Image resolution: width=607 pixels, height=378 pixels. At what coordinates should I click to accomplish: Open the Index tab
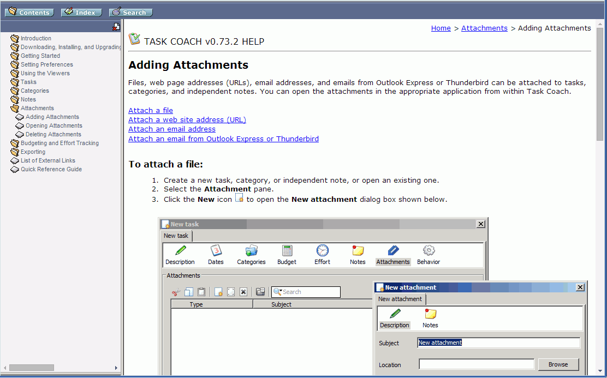pos(81,13)
